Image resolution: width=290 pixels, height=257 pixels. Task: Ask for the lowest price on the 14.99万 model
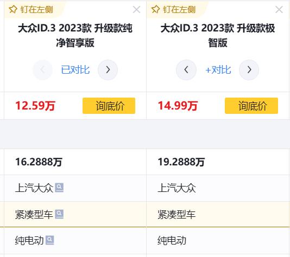coord(251,106)
